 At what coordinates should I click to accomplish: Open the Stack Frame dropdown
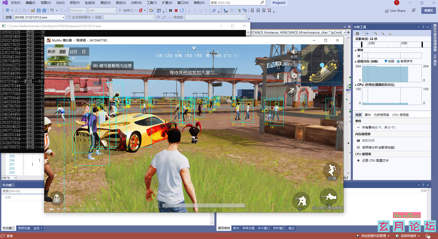tap(216, 17)
